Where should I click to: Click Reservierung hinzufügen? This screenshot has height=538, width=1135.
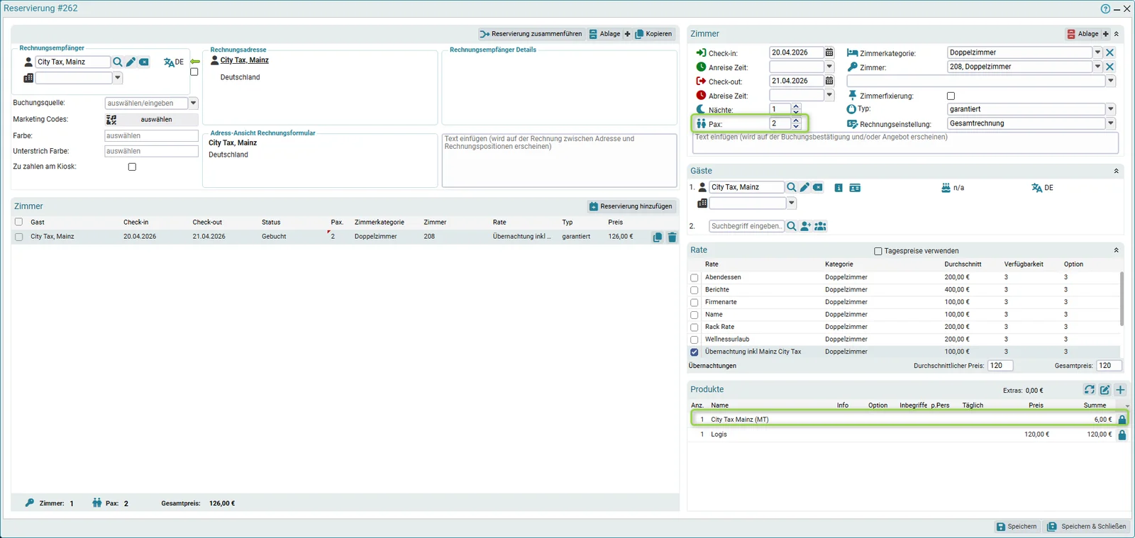pos(631,206)
